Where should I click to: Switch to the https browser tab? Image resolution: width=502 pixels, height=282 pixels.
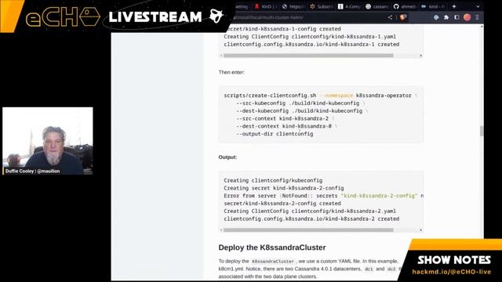293,6
